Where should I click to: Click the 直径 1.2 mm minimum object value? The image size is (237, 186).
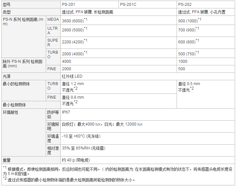coord(73,84)
